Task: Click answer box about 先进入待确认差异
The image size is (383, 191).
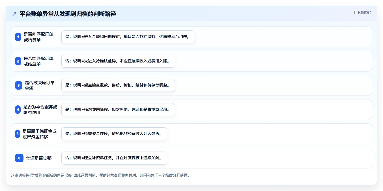Action: tap(118, 61)
